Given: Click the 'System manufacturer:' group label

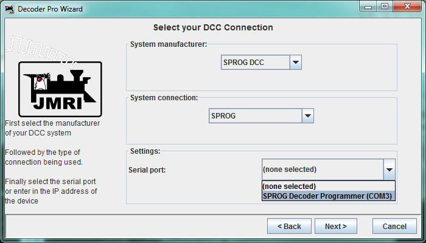Looking at the screenshot, I should 169,44.
